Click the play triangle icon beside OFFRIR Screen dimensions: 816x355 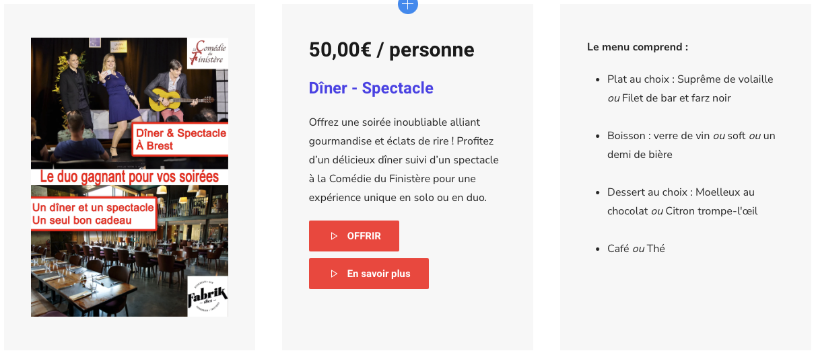point(334,236)
